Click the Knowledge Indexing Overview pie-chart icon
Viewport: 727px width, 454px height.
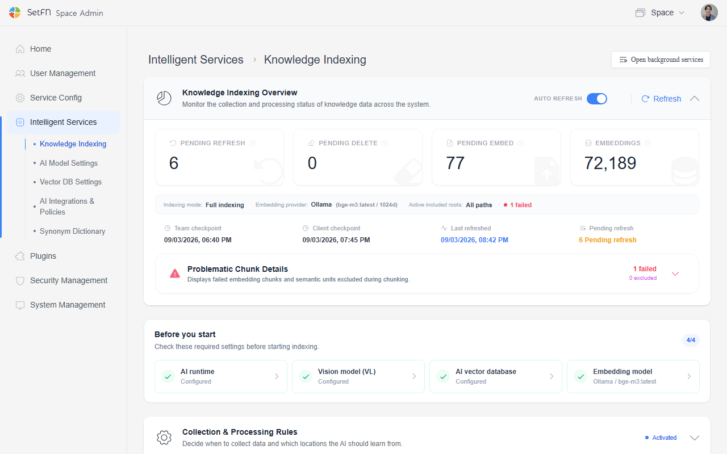(x=164, y=98)
